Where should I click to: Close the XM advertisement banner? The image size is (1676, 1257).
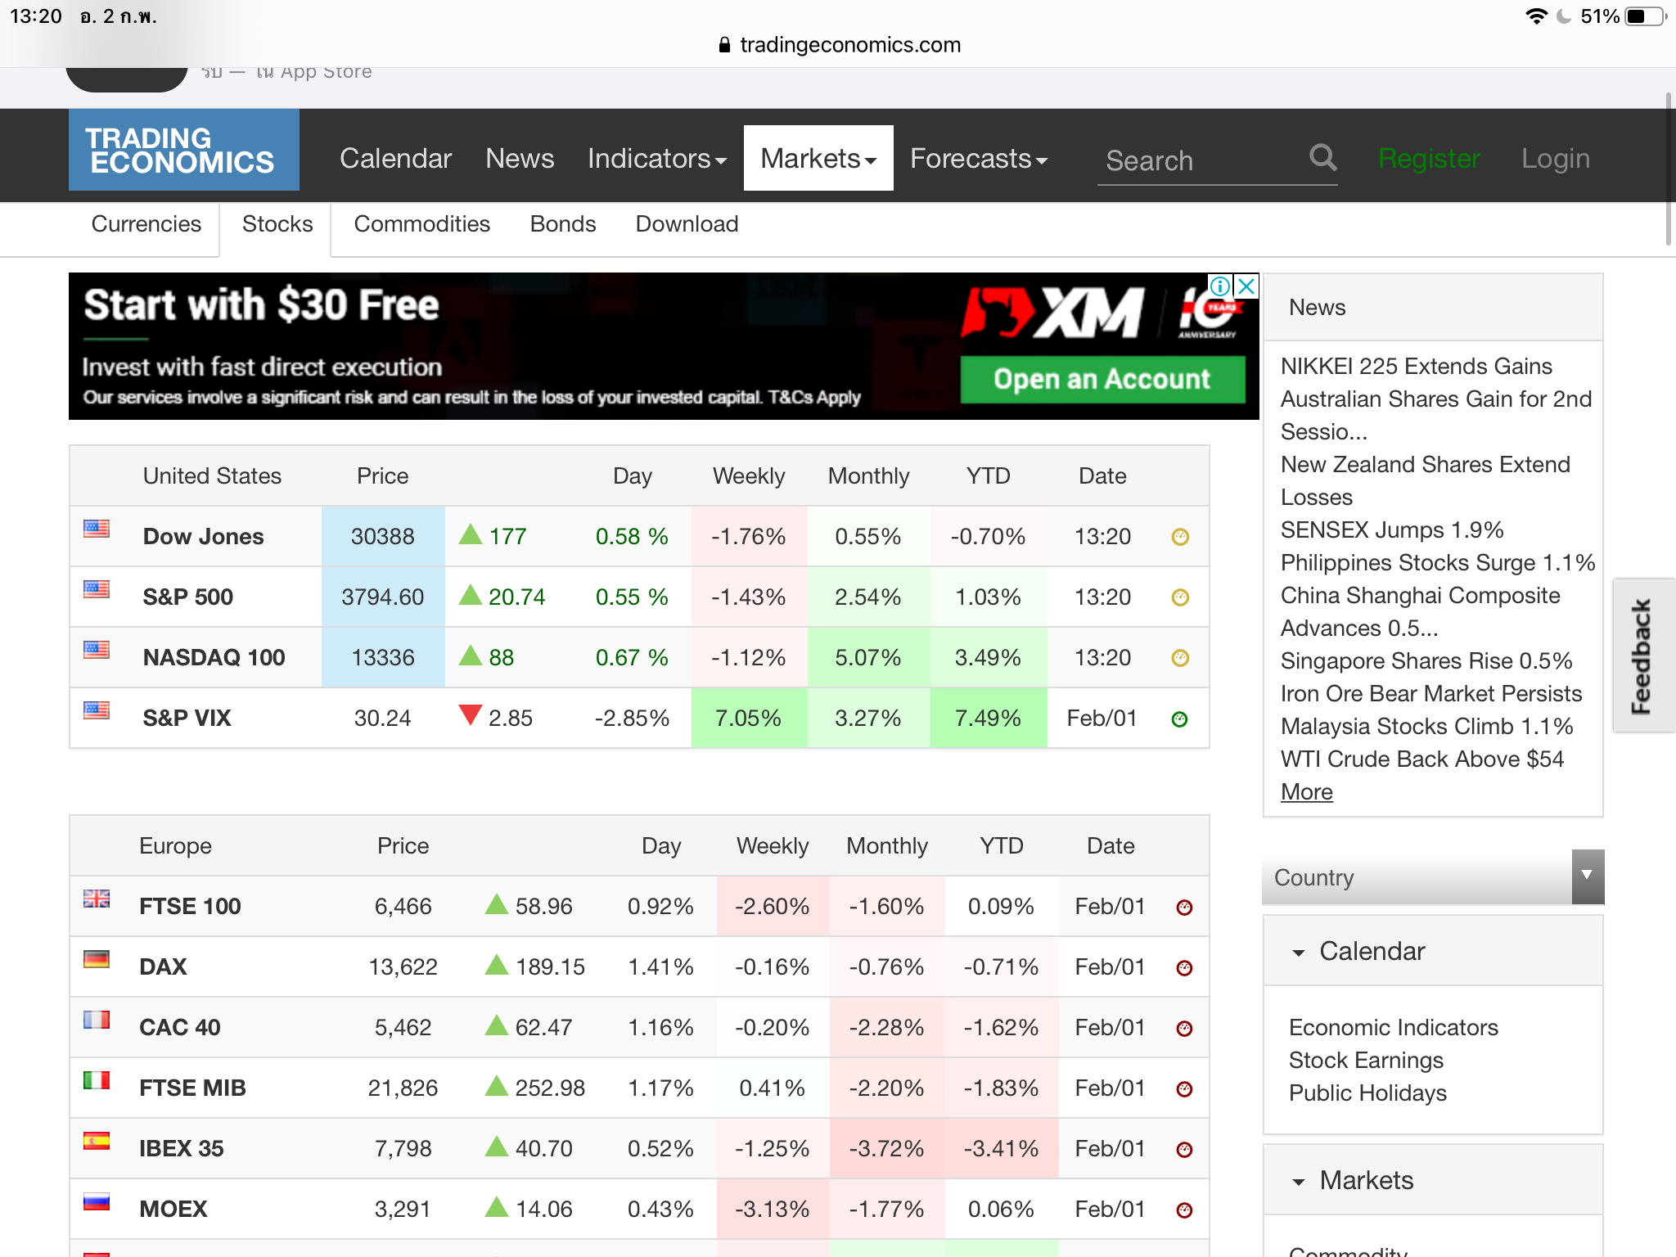1246,286
